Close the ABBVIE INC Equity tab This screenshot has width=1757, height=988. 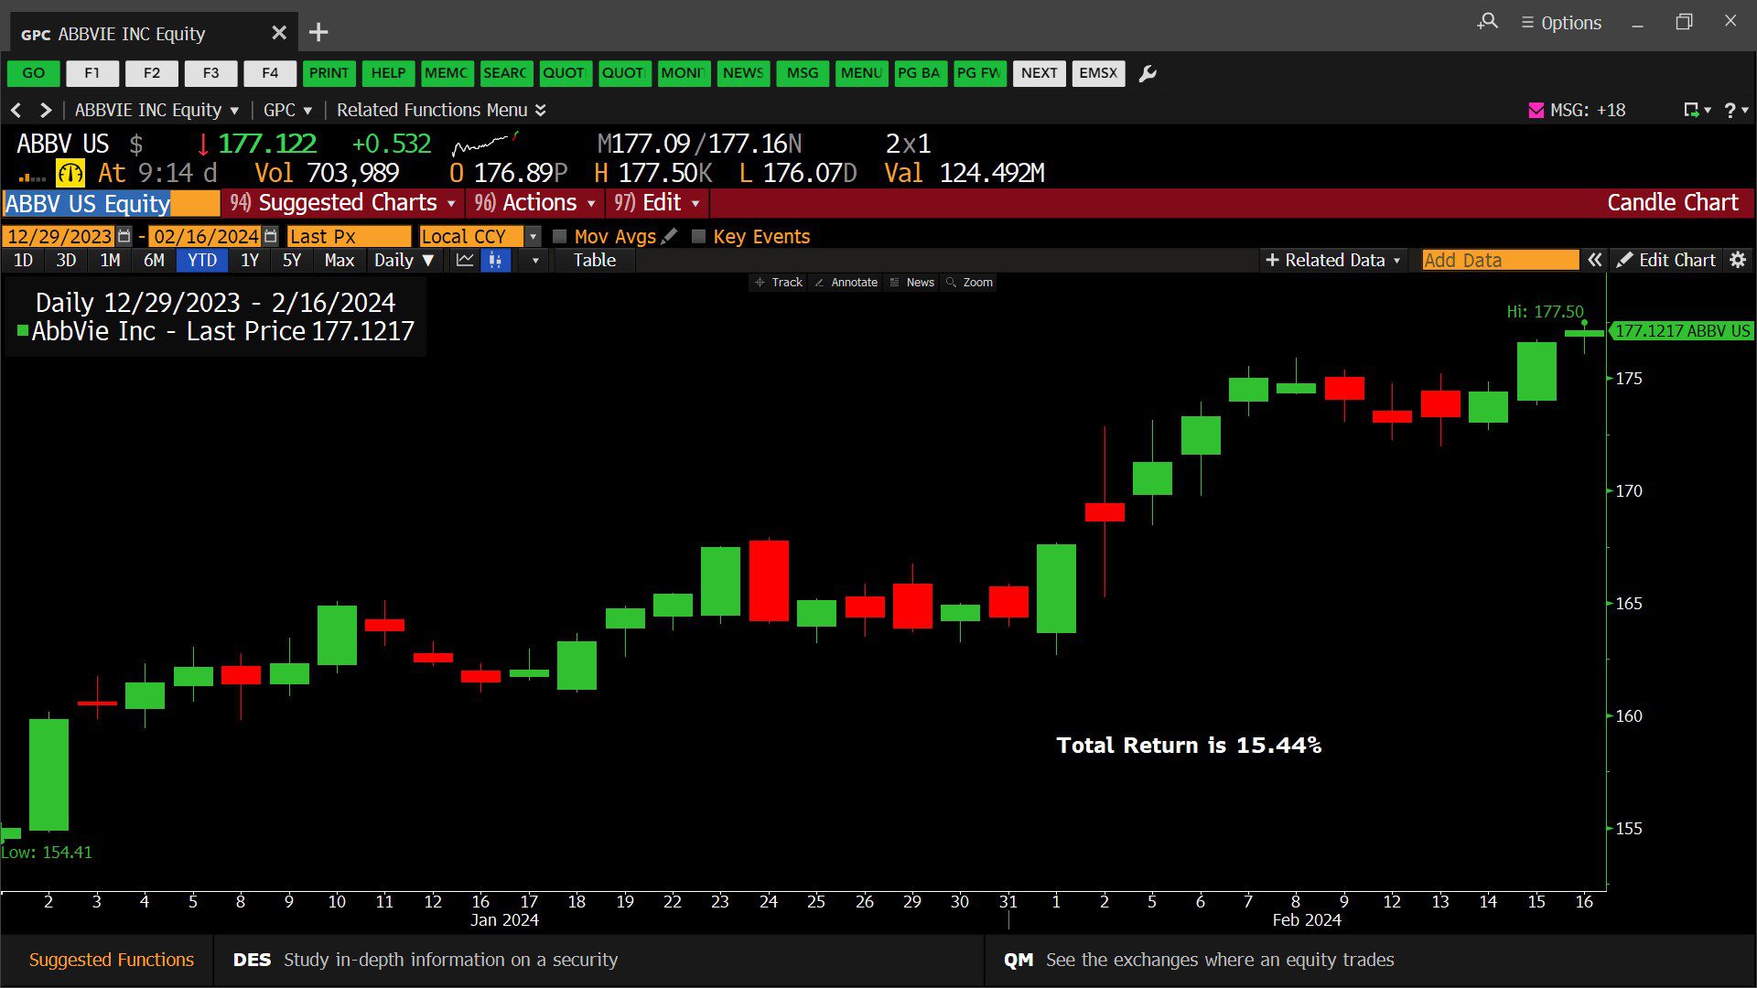coord(279,33)
